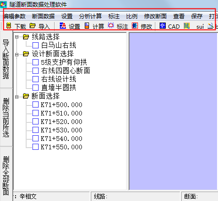
Task: Collapse the 设计断面选择 tree node
Action: [17, 54]
